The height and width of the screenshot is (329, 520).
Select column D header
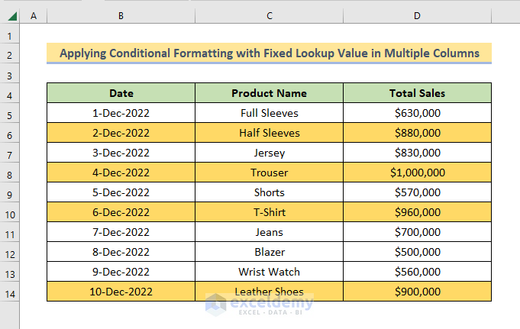417,16
